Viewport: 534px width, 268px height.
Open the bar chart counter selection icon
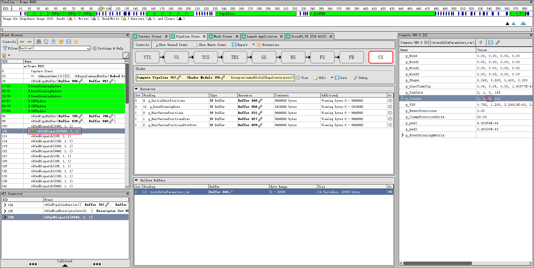[x=54, y=42]
